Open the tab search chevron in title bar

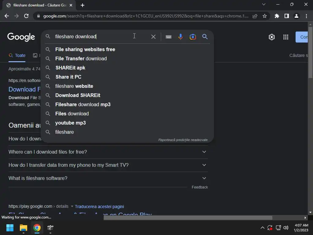click(x=264, y=4)
